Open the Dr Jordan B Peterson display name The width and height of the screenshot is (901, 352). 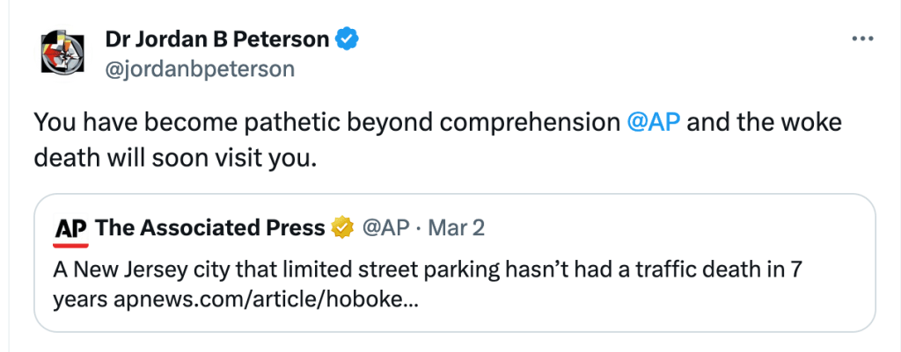tap(216, 40)
